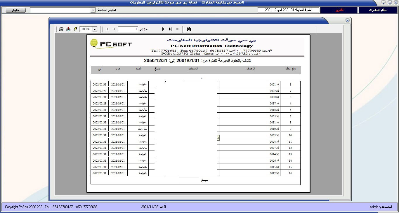Close the report preview panel
The width and height of the screenshot is (399, 213).
(x=347, y=21)
